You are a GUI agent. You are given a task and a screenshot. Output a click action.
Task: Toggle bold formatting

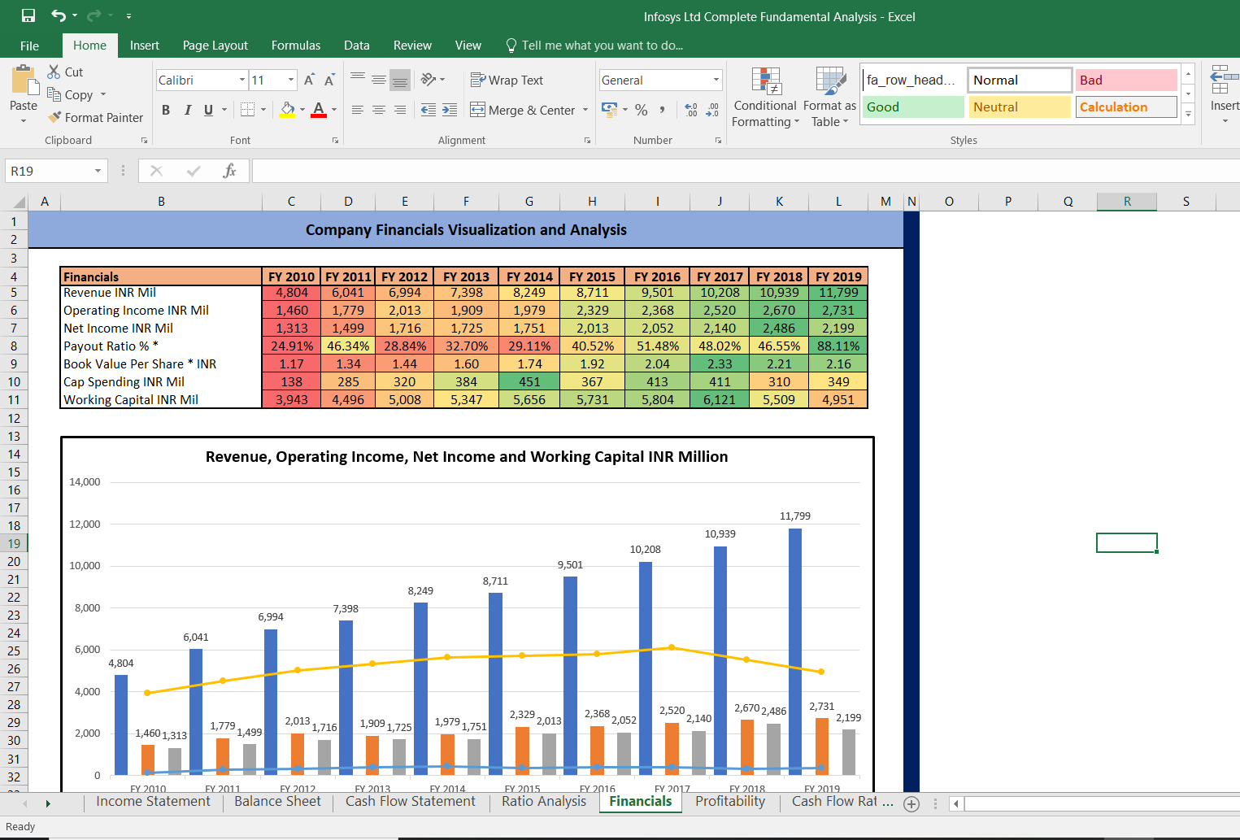166,110
